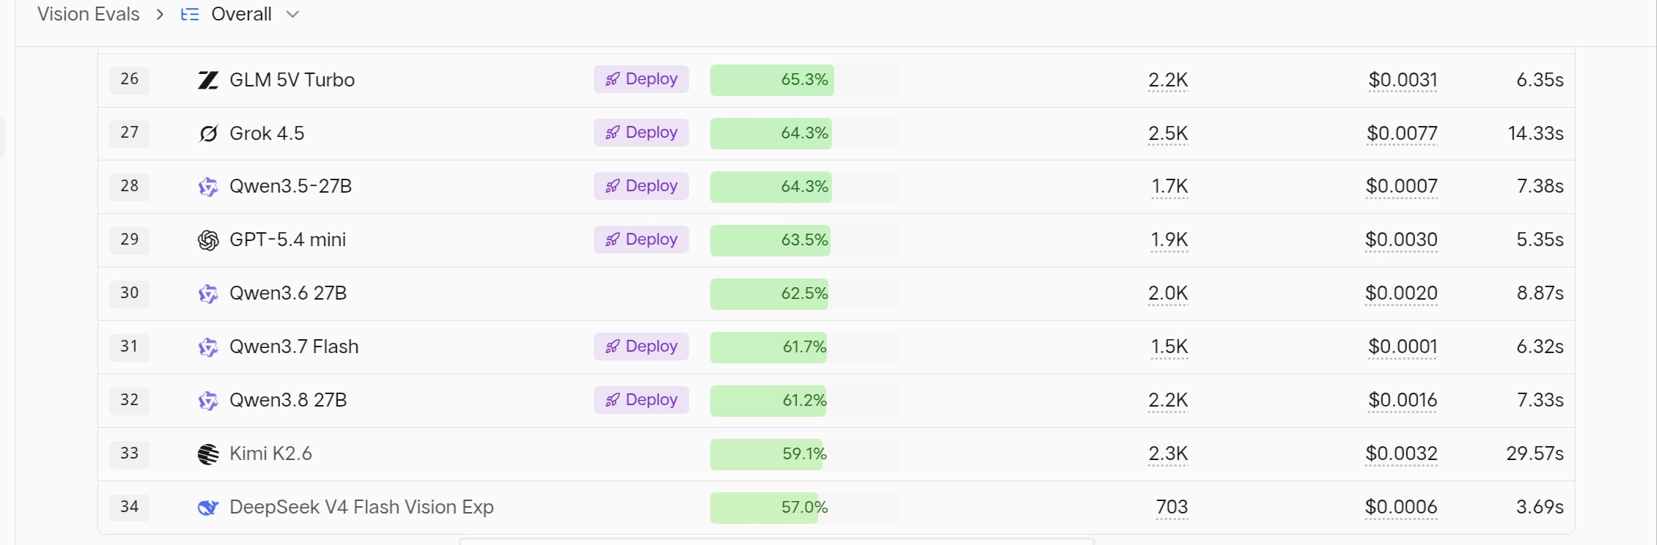Screen dimensions: 1657x545
Task: Click the rank 33 badge
Action: [x=130, y=453]
